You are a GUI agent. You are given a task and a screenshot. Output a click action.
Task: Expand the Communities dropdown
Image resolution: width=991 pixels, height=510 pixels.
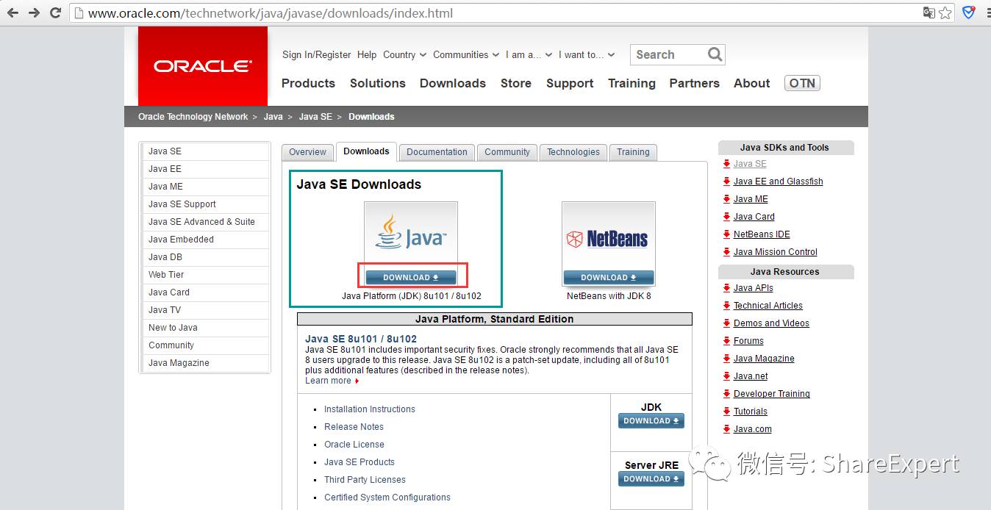tap(466, 54)
